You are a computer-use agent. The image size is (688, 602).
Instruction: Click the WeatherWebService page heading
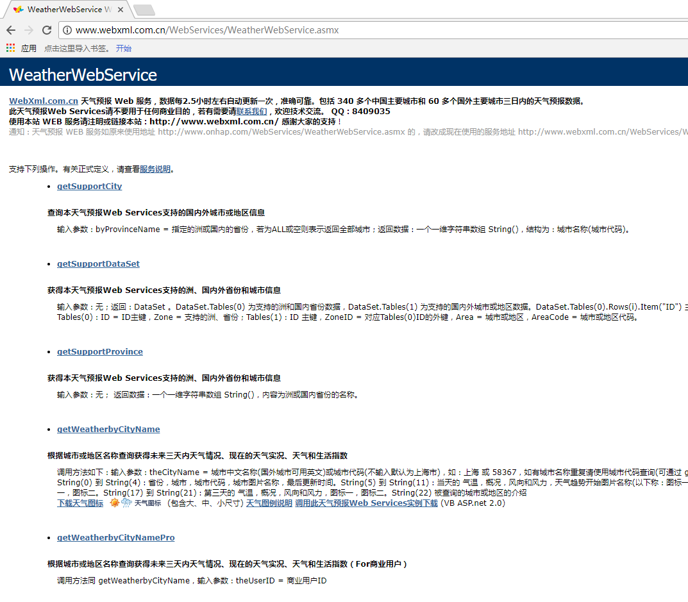pyautogui.click(x=83, y=75)
